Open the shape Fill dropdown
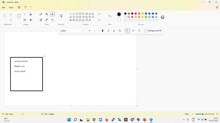The image size is (220, 123). click(100, 20)
